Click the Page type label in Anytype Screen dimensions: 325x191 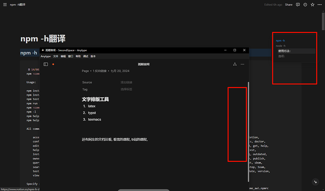coord(85,71)
